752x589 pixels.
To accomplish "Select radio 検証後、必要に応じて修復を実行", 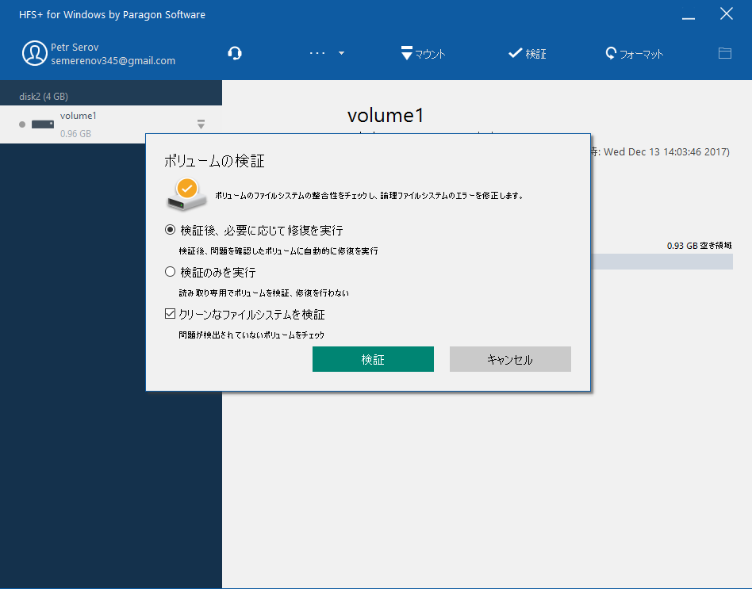I will pyautogui.click(x=170, y=230).
